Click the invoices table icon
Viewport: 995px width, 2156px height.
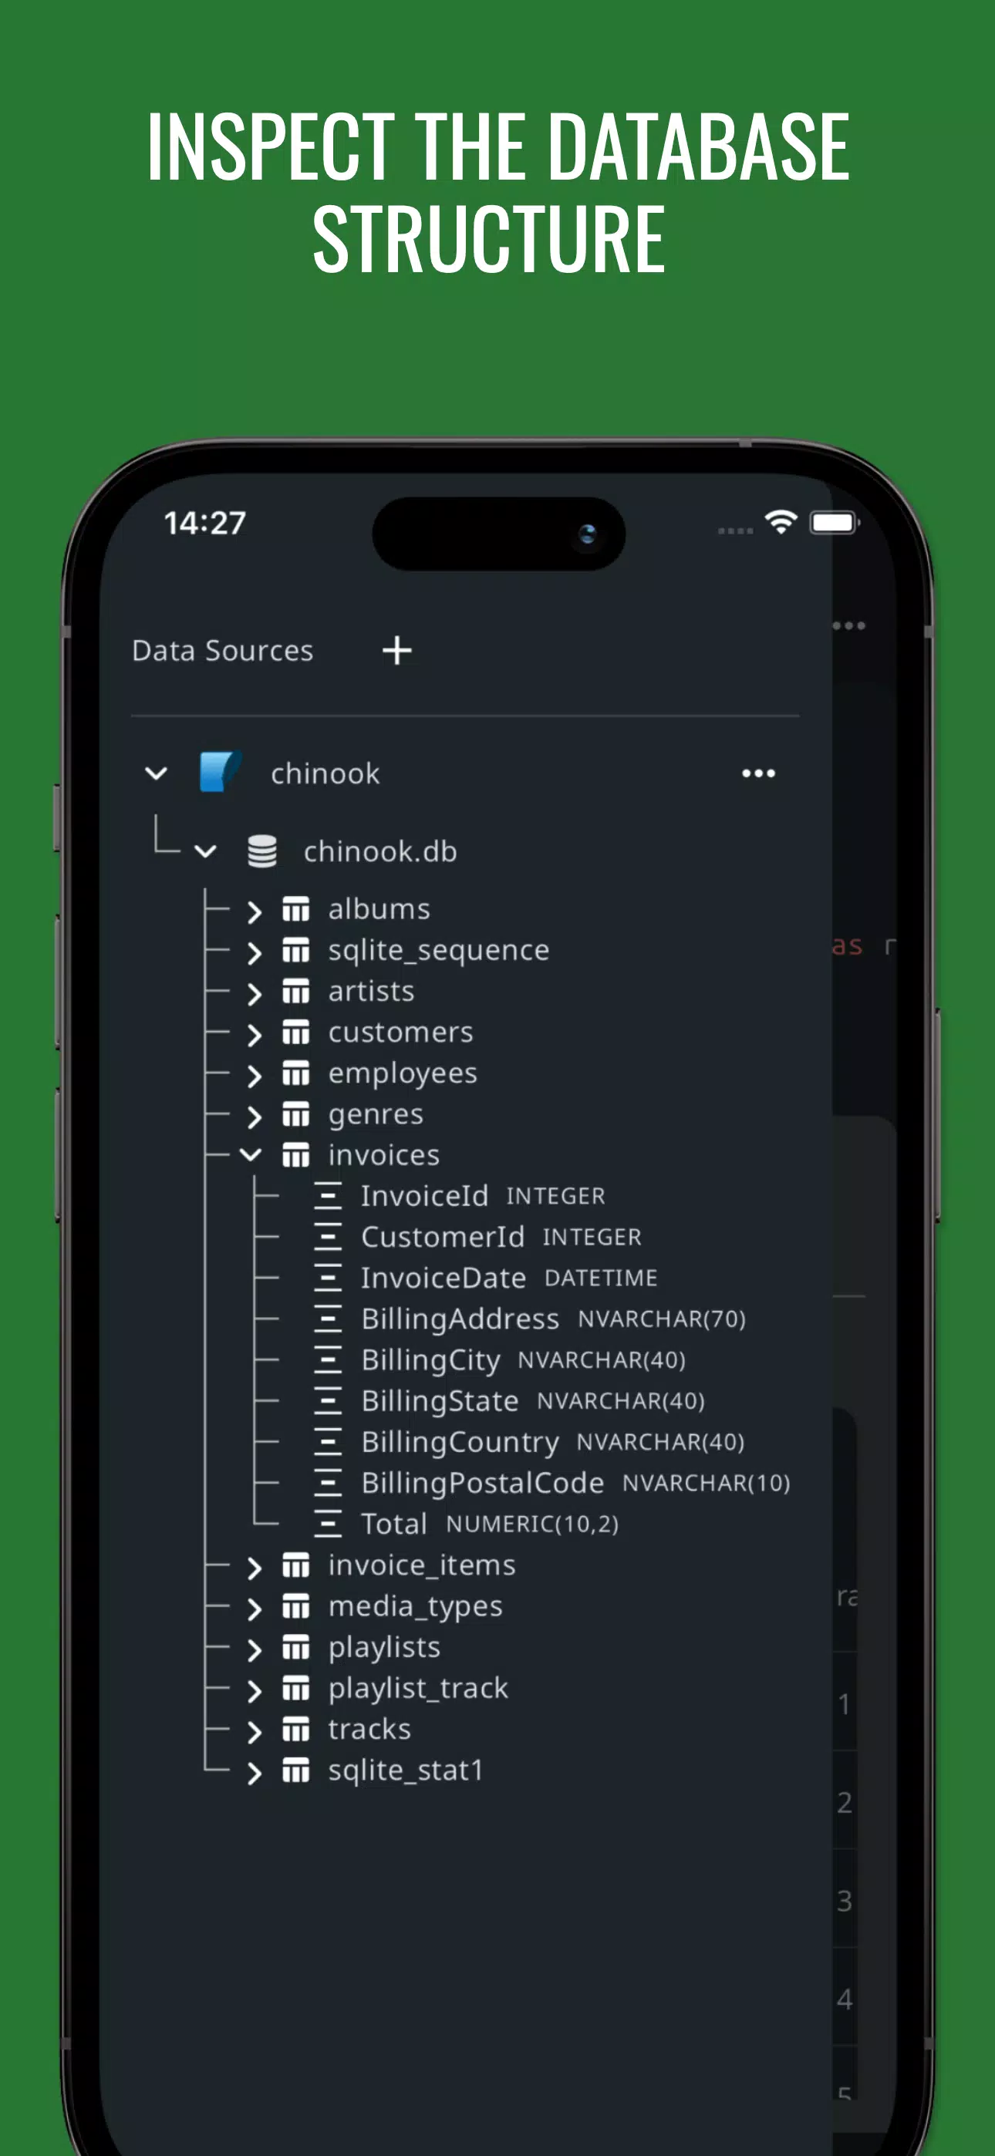pos(295,1155)
